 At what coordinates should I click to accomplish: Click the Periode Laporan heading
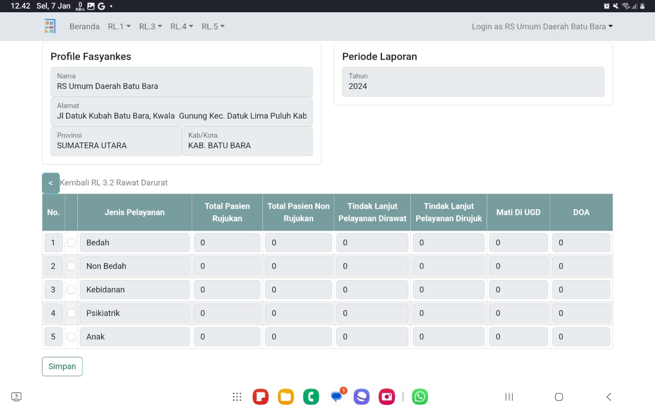pos(380,57)
